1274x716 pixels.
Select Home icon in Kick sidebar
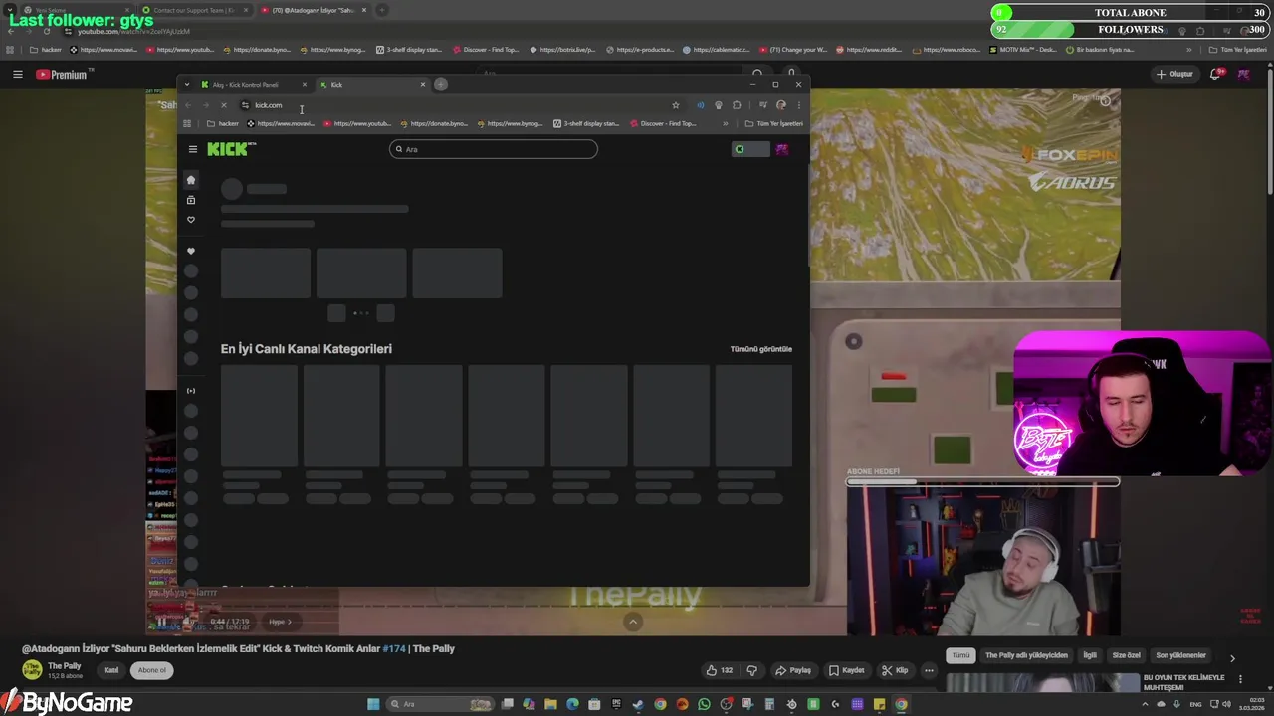point(191,180)
